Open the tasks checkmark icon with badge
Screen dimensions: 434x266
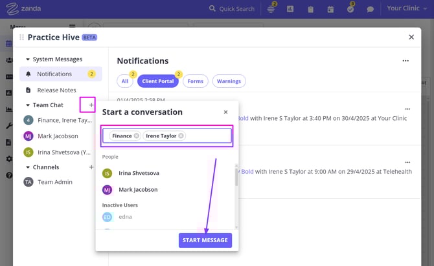point(350,9)
